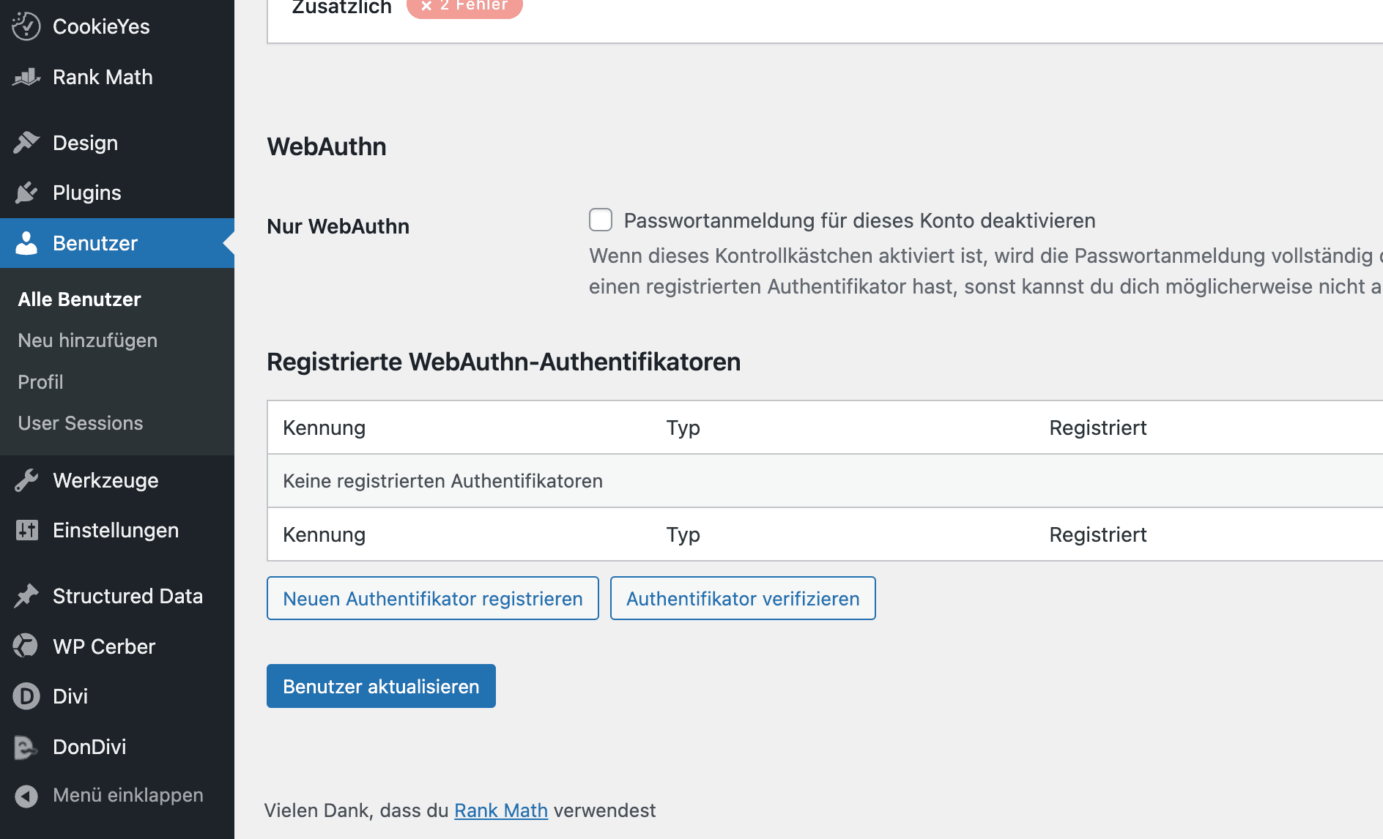Click the Einstellungen sliders icon
Image resolution: width=1383 pixels, height=839 pixels.
pyautogui.click(x=26, y=530)
